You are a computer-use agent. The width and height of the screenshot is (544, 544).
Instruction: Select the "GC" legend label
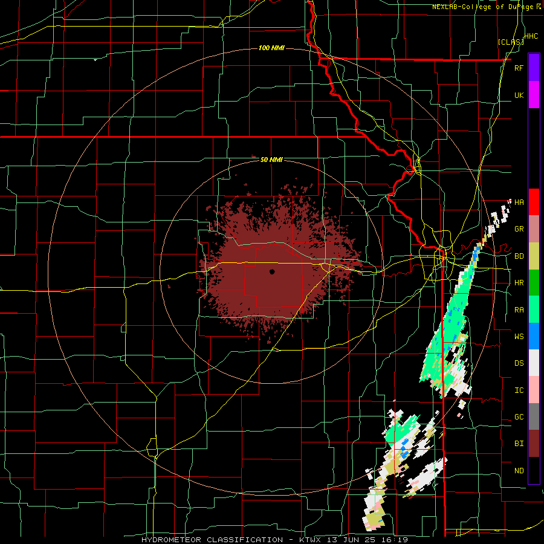tap(519, 416)
